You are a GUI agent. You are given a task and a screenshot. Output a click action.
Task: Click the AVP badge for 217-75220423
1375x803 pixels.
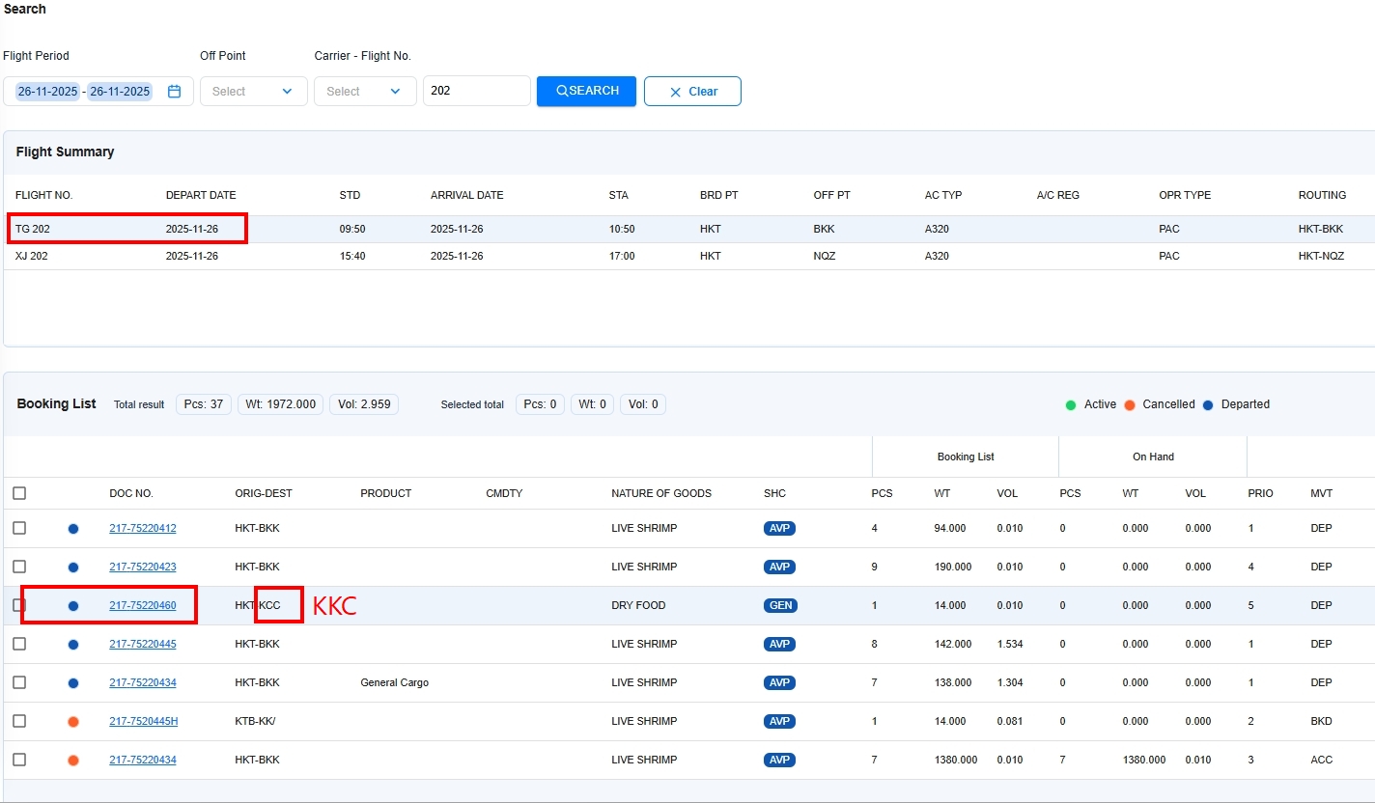coord(779,568)
